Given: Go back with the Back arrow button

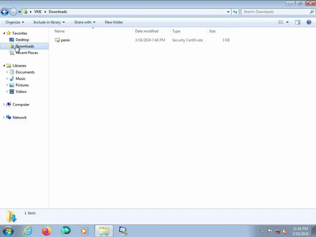Looking at the screenshot, I should click(5, 12).
